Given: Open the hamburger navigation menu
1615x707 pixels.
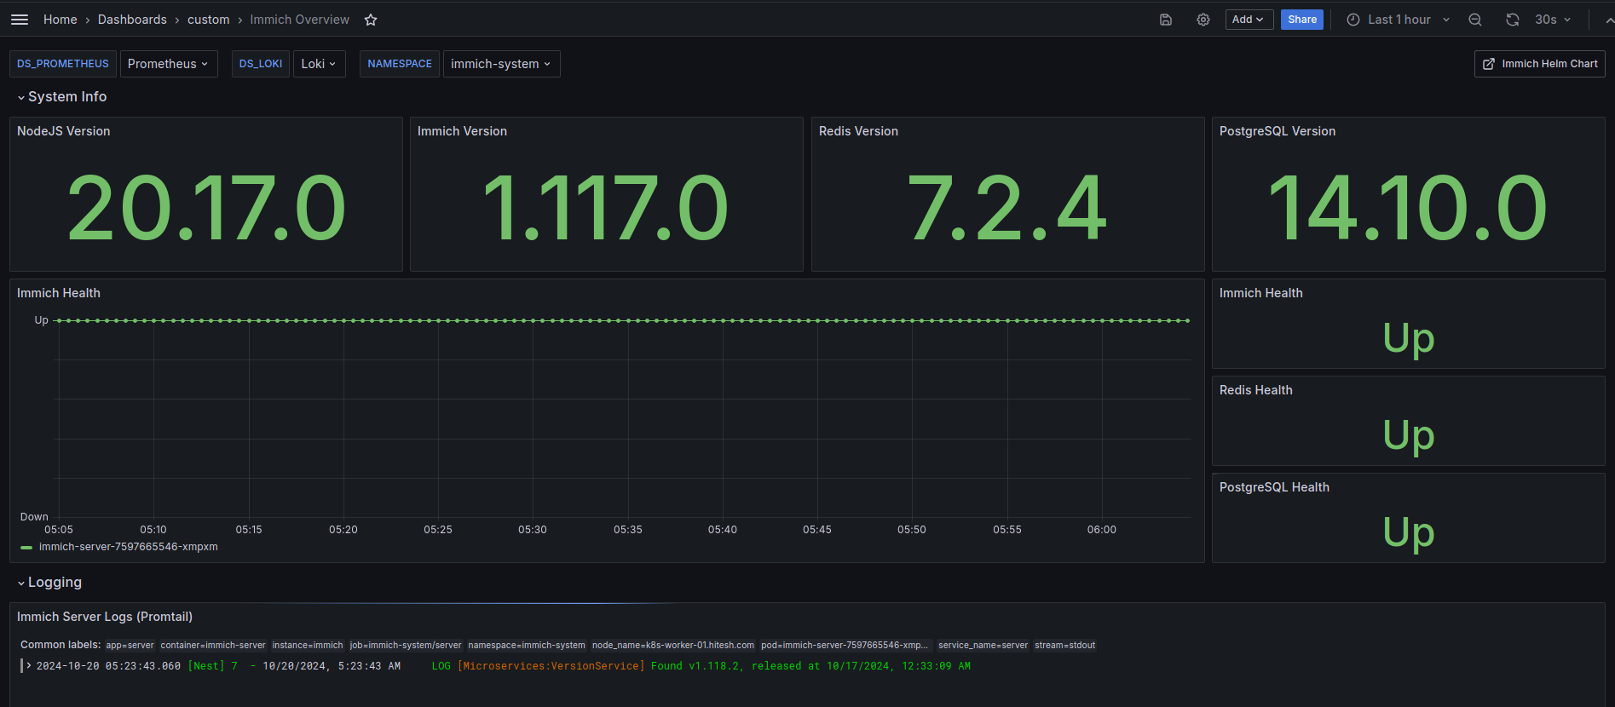Looking at the screenshot, I should 20,20.
